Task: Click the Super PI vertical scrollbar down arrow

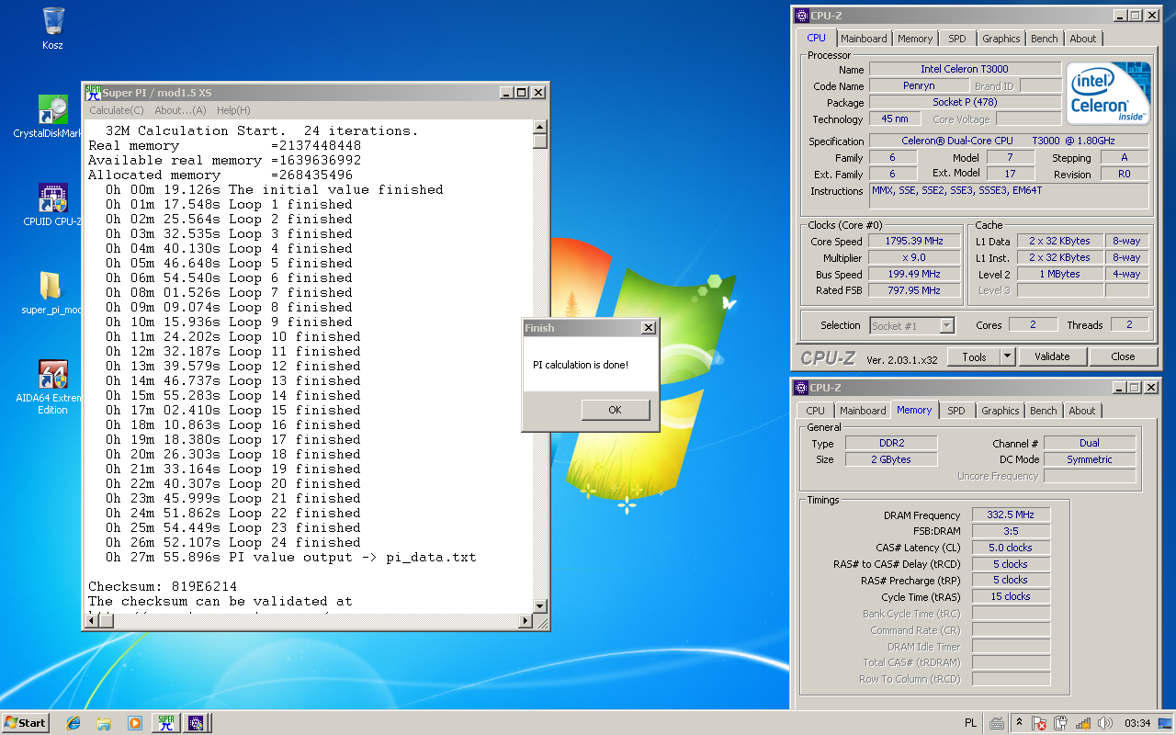Action: (540, 607)
